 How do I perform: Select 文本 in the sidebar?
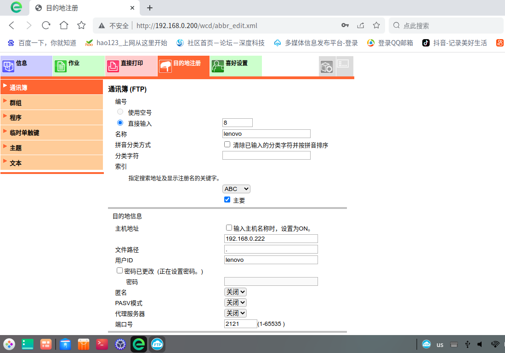52,163
